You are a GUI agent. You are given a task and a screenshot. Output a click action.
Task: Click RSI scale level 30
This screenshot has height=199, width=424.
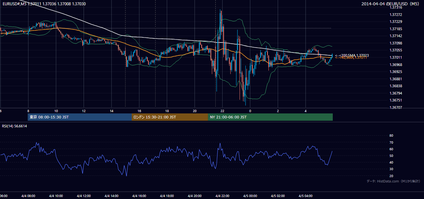[391, 169]
